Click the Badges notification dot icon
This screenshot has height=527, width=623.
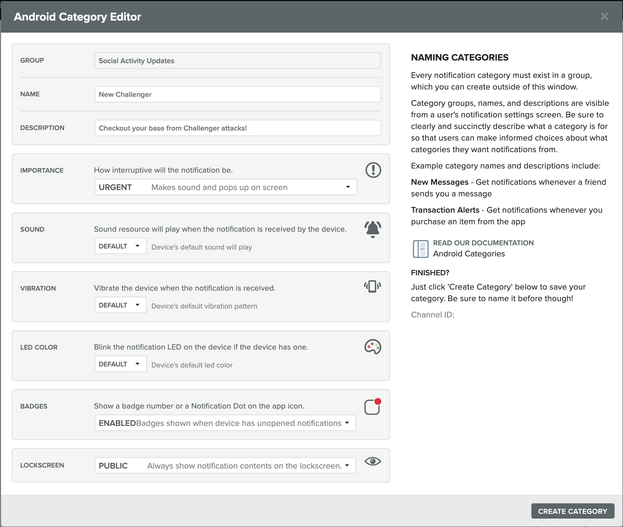[x=372, y=407]
